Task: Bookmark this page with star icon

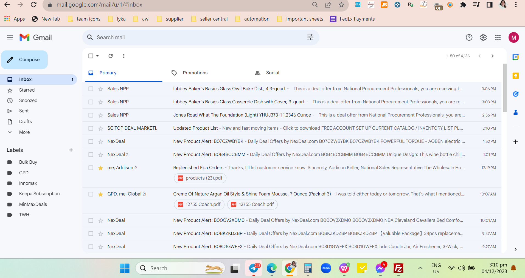Action: click(341, 5)
